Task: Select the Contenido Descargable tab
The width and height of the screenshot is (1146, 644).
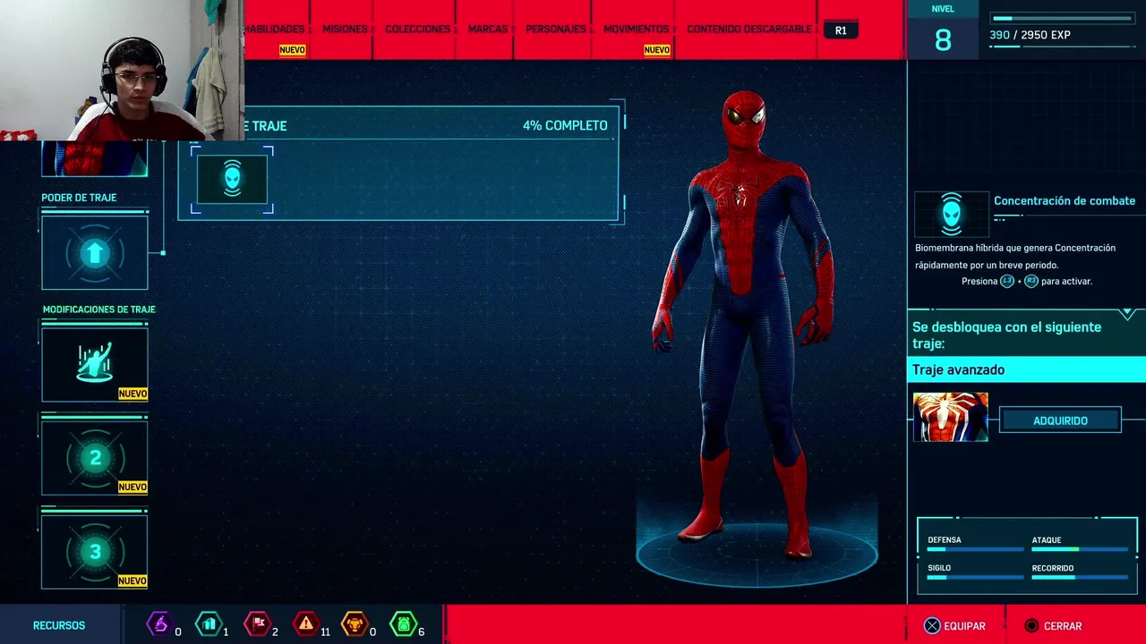Action: [x=749, y=29]
